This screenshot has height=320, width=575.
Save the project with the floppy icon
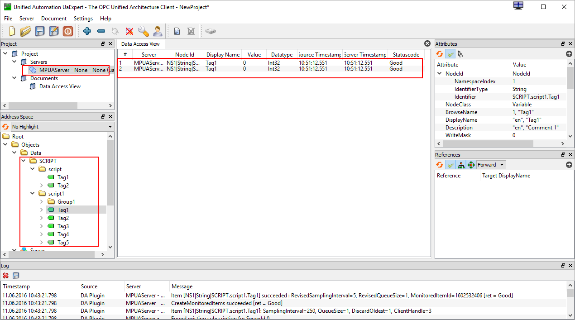click(x=40, y=31)
